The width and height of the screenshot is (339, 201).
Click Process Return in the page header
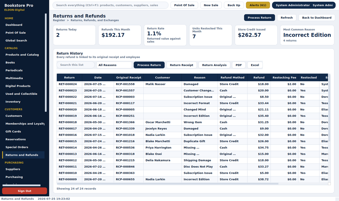pyautogui.click(x=260, y=18)
